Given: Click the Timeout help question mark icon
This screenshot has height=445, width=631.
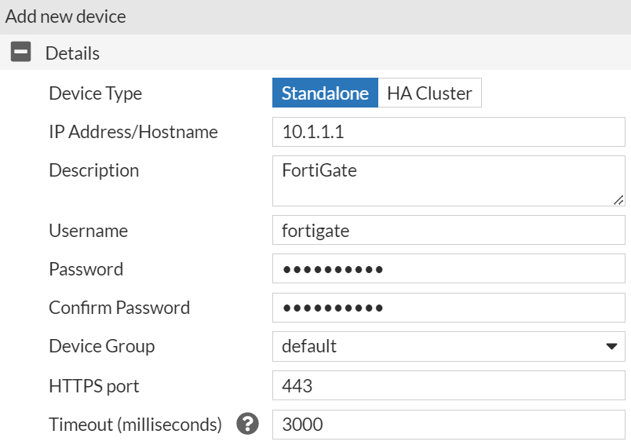Looking at the screenshot, I should coord(248,425).
